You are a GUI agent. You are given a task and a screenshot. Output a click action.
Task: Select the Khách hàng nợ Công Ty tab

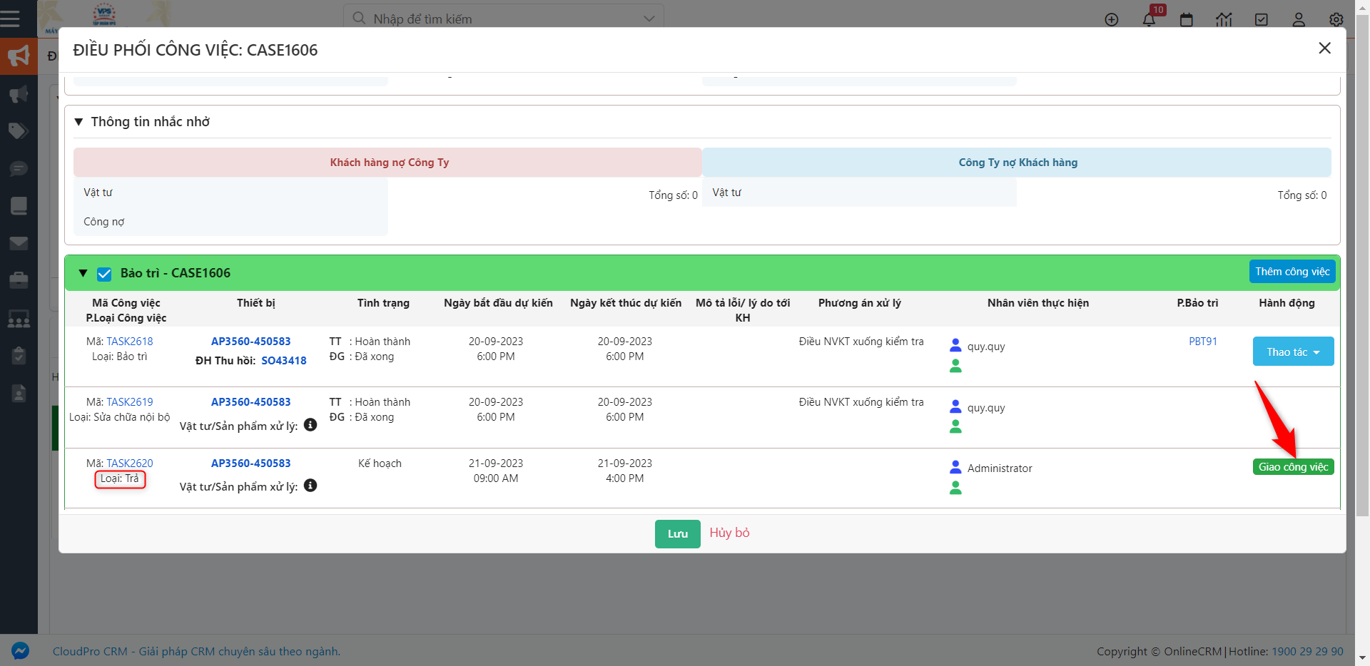click(x=388, y=163)
